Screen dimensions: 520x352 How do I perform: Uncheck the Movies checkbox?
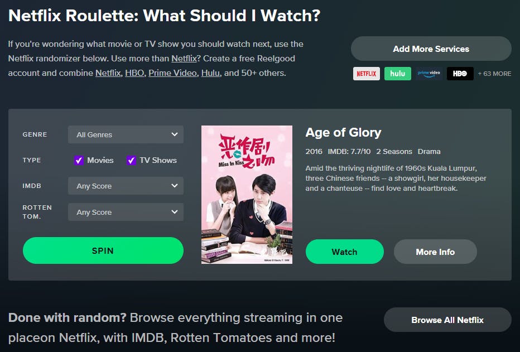click(79, 161)
